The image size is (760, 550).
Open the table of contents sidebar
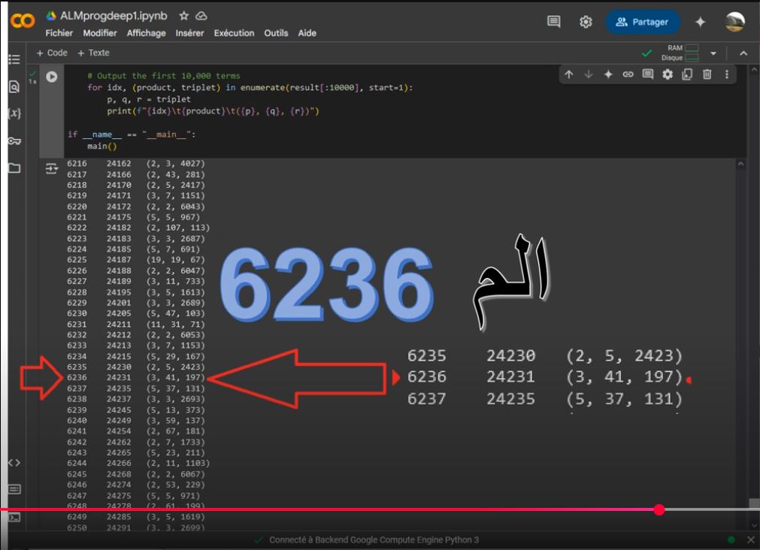pyautogui.click(x=14, y=60)
